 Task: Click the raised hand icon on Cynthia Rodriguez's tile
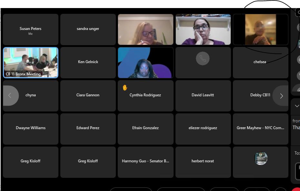point(125,88)
